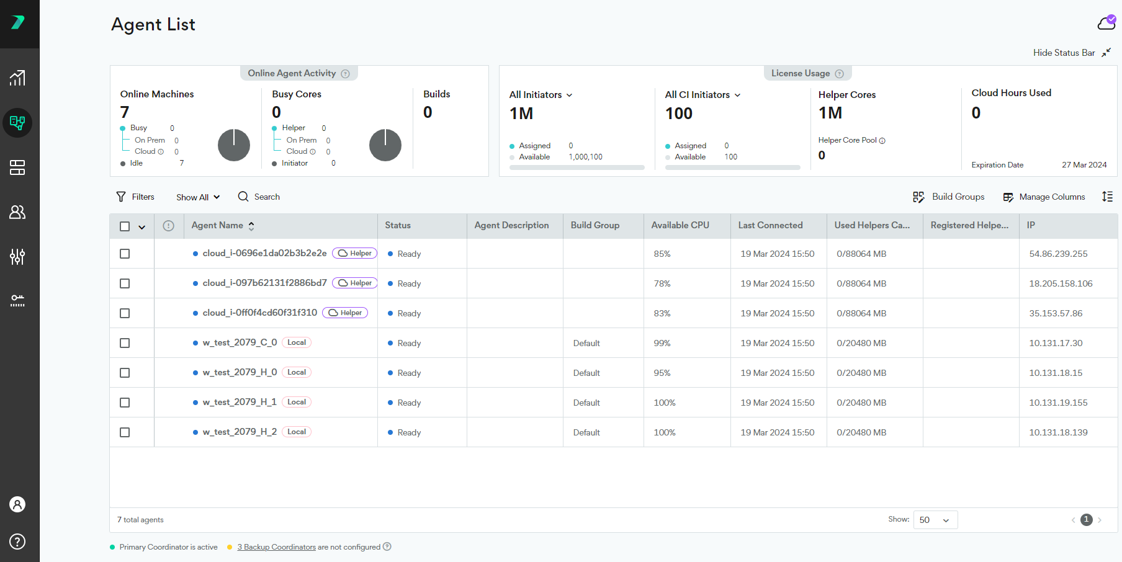Screen dimensions: 1122x562
Task: Click the row density icon beside Manage Columns
Action: (x=1107, y=197)
